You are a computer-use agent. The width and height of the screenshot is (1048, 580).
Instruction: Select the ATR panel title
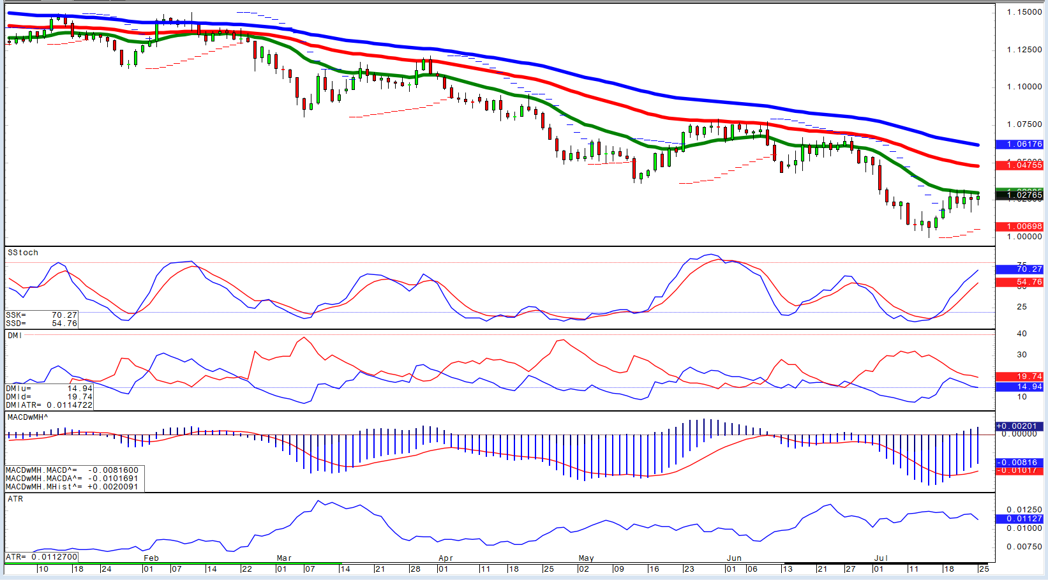[15, 499]
